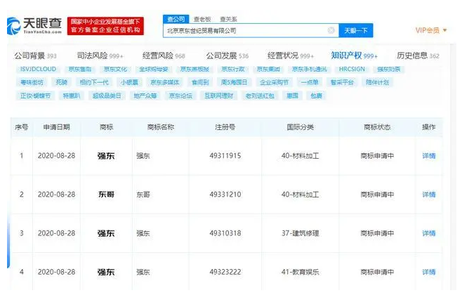Click the 商标状态 column header
Image resolution: width=462 pixels, height=300 pixels.
[377, 127]
